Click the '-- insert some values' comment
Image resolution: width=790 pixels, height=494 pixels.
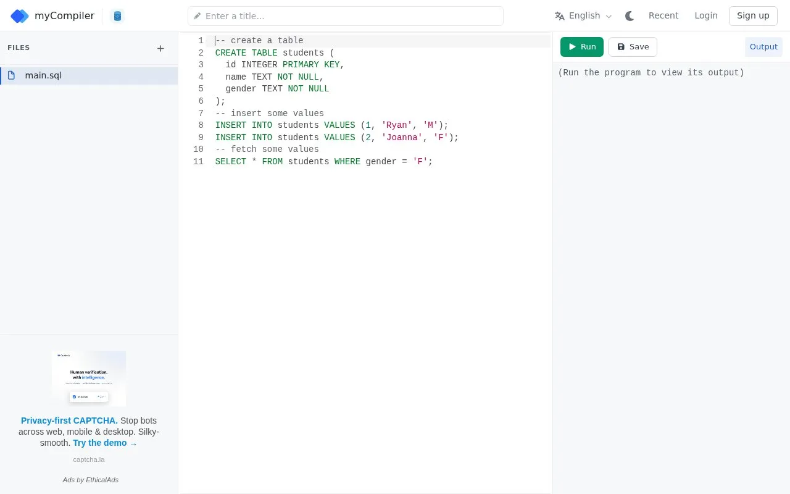point(270,114)
